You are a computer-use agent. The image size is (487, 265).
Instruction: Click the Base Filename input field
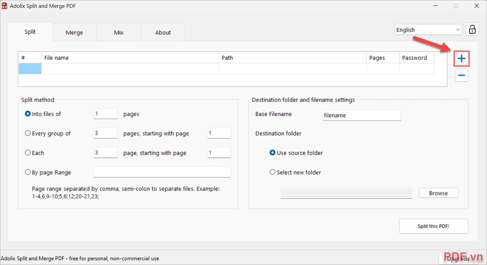362,115
